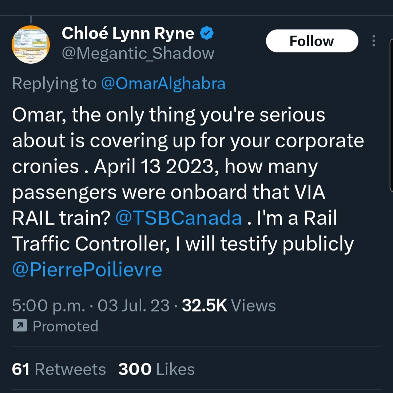393x393 pixels.
Task: Click the tweet body text
Action: point(182,167)
